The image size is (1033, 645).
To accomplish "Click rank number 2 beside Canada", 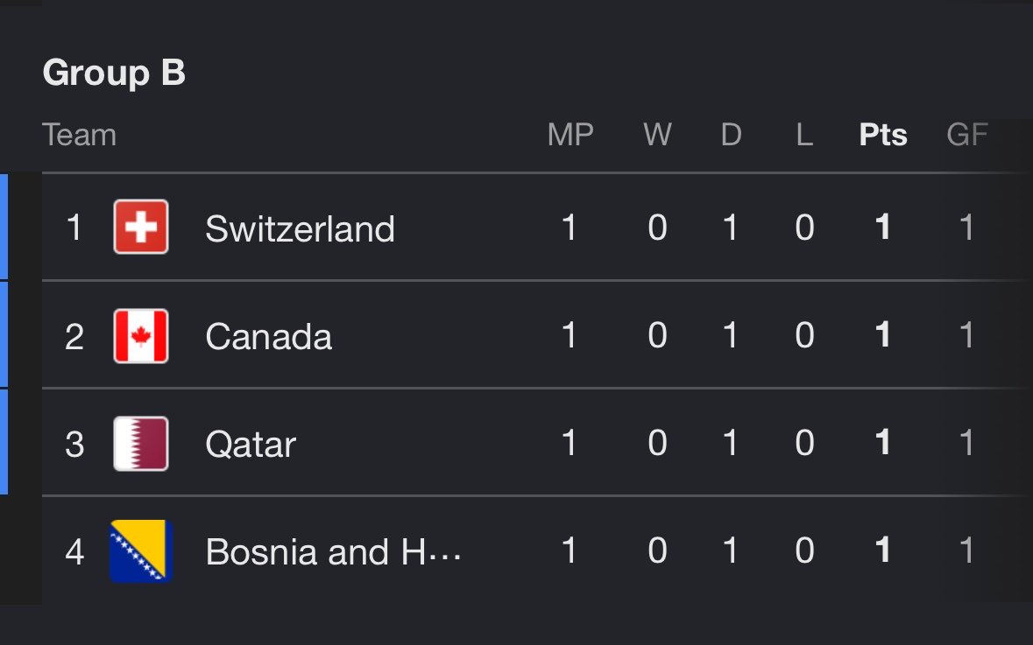I will [x=74, y=336].
